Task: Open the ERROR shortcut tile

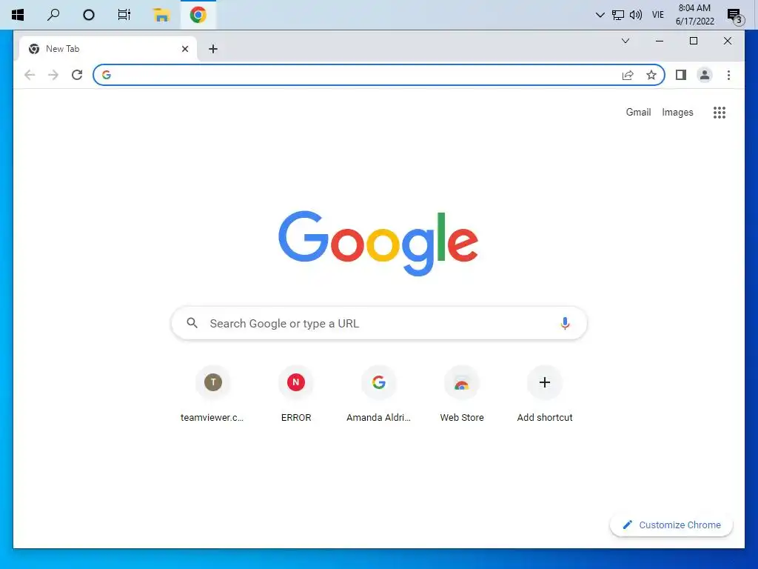Action: point(296,395)
